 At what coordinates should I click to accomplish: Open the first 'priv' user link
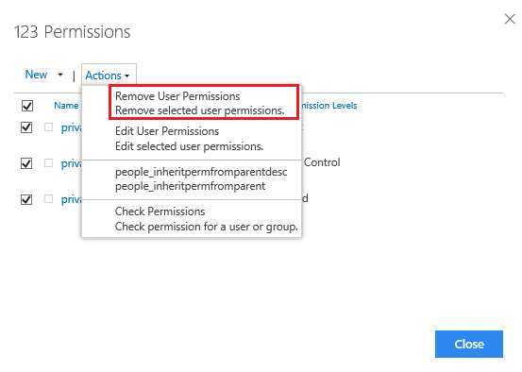point(71,127)
